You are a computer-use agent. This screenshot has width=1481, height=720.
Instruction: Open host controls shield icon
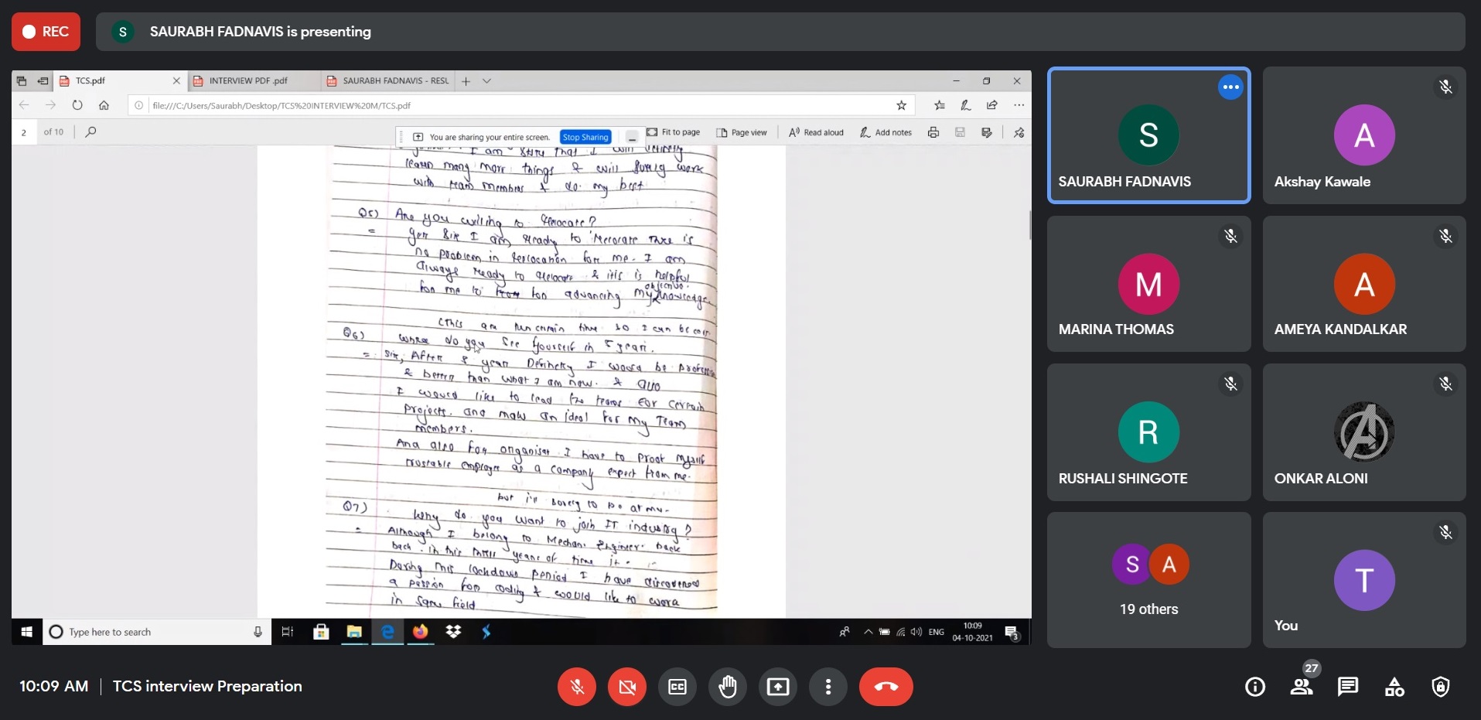pos(1441,687)
